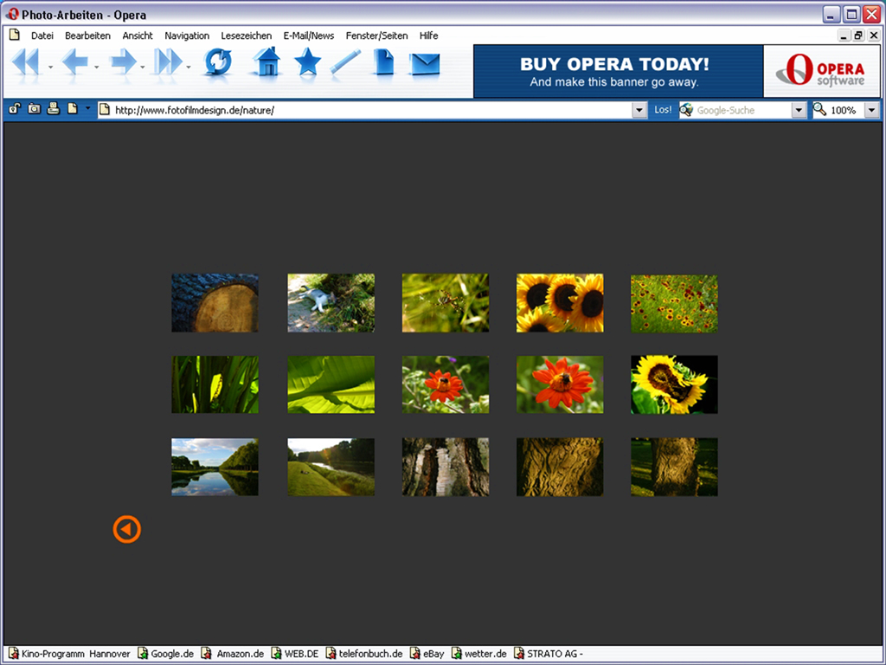Open the Hilfe menu
Viewport: 886px width, 665px height.
click(429, 36)
